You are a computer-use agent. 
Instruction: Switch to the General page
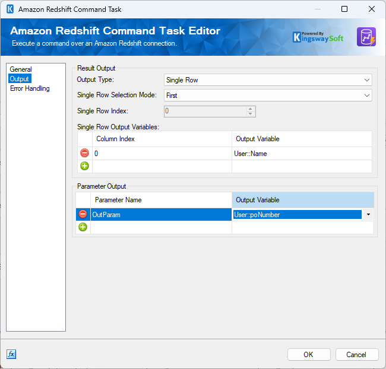[x=21, y=69]
